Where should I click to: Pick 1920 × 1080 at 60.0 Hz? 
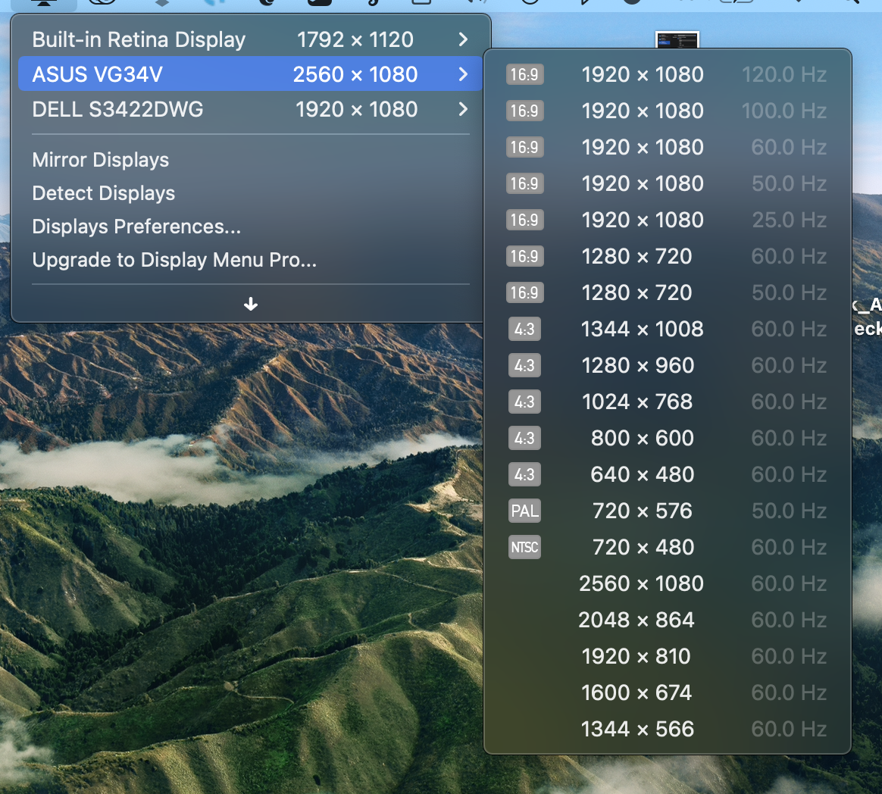click(x=668, y=147)
